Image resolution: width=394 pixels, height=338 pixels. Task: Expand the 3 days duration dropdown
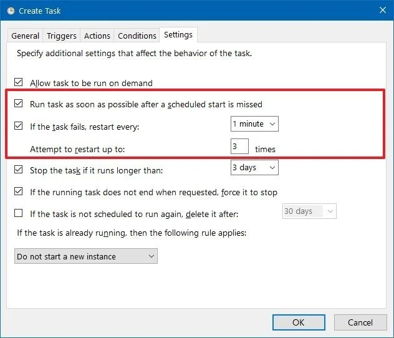pyautogui.click(x=254, y=167)
